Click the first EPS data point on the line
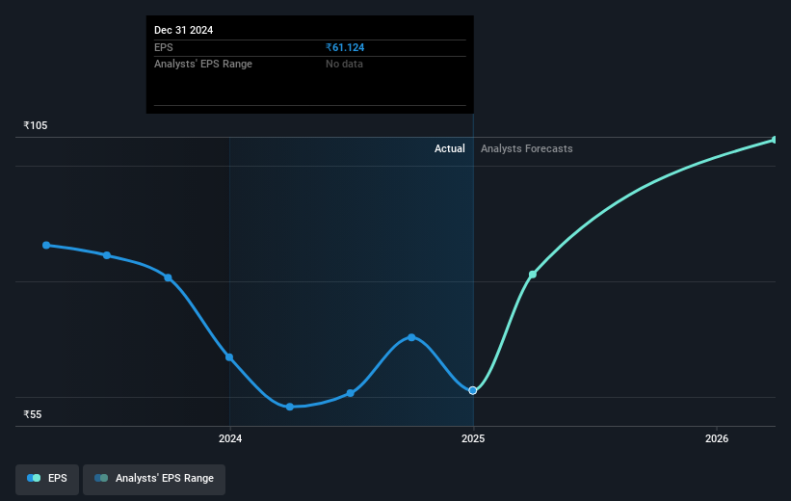The height and width of the screenshot is (501, 791). [x=46, y=246]
